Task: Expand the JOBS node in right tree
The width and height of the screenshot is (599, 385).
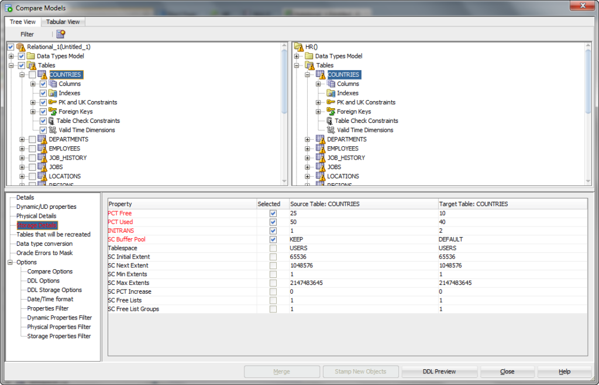Action: point(308,167)
